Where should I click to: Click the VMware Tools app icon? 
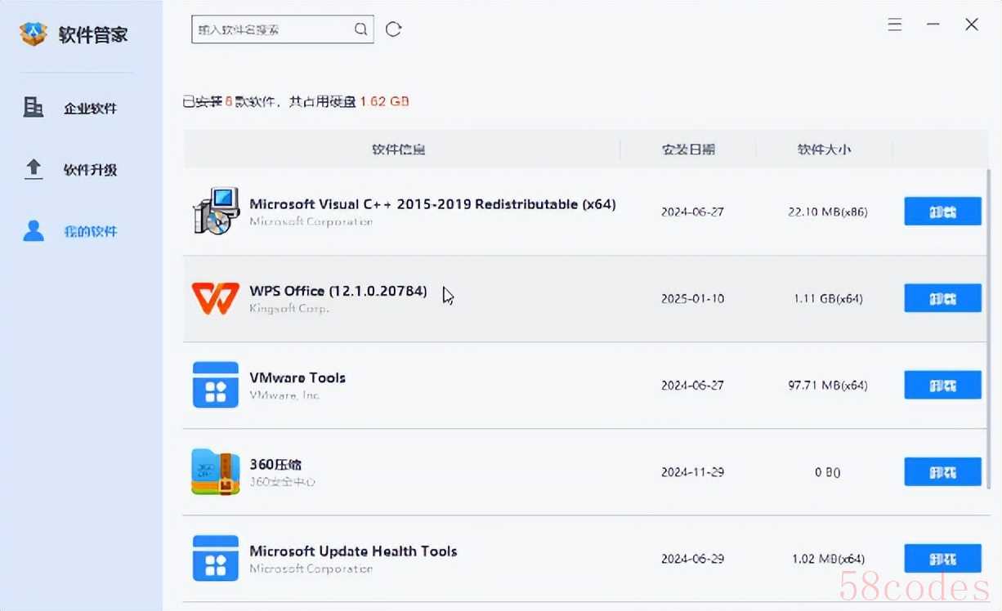[x=216, y=385]
